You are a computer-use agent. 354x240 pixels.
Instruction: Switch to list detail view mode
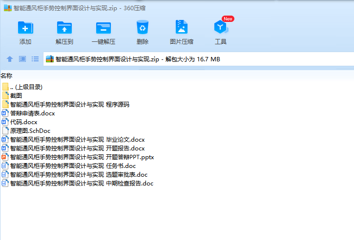35,59
